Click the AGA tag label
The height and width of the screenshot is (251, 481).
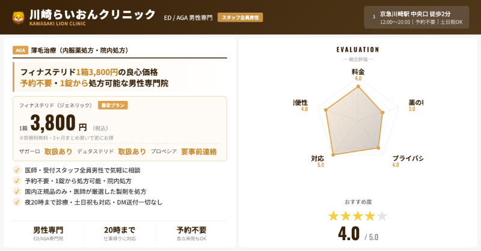tap(20, 50)
